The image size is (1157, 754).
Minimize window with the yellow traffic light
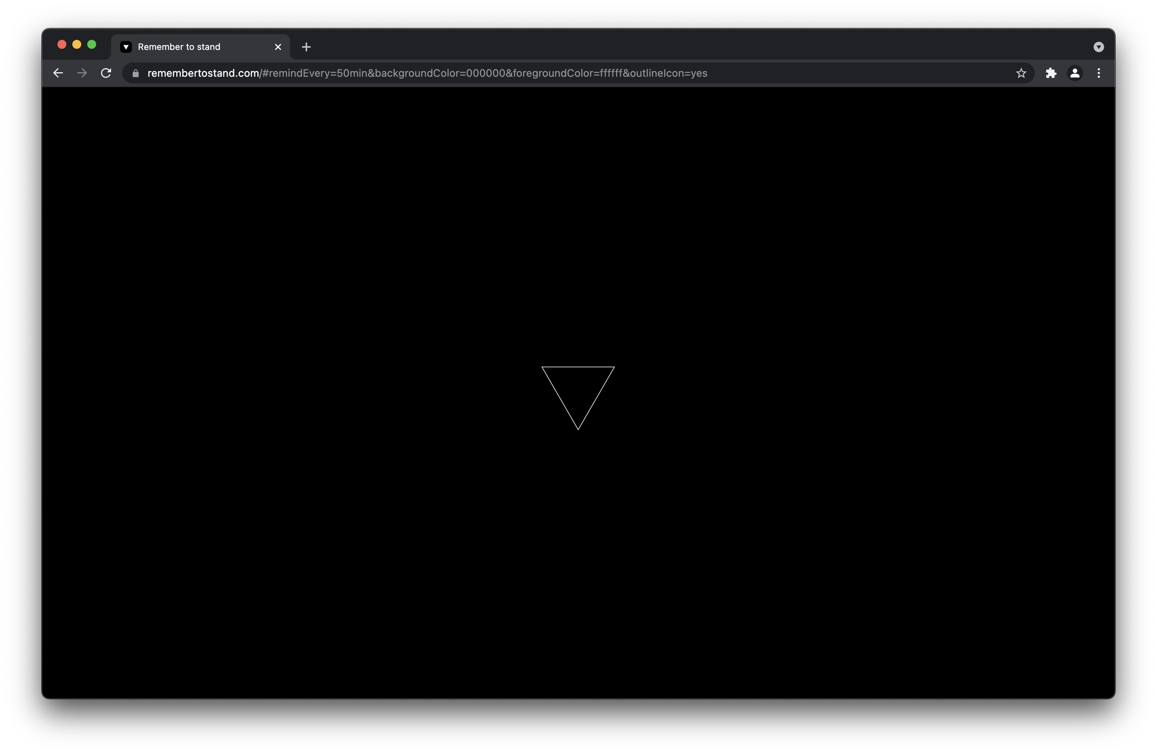(x=77, y=44)
